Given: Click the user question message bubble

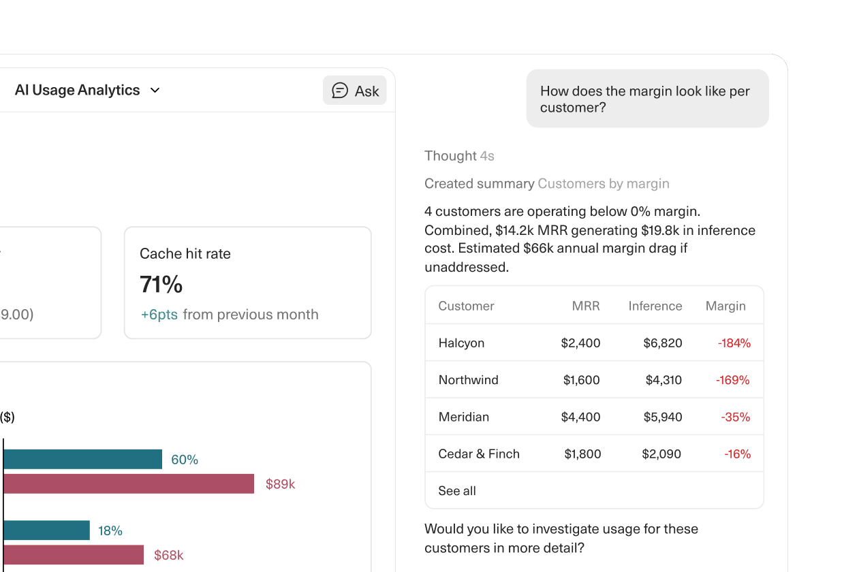Looking at the screenshot, I should coord(647,99).
